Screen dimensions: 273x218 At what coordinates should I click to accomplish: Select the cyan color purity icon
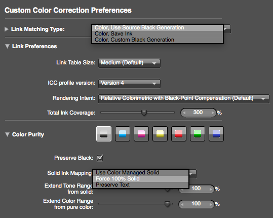point(123,134)
